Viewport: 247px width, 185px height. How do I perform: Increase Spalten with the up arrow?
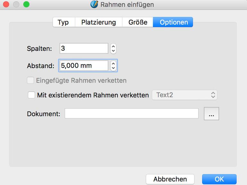(x=113, y=46)
